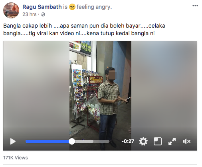Open the post options three-dot menu

click(195, 6)
